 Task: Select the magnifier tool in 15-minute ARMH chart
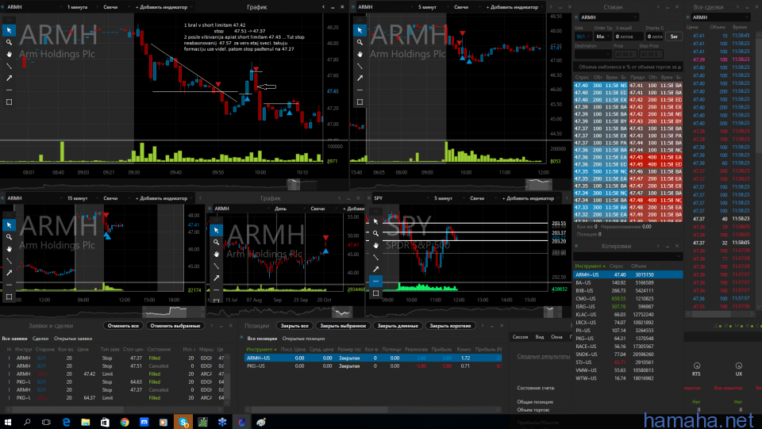(x=9, y=237)
